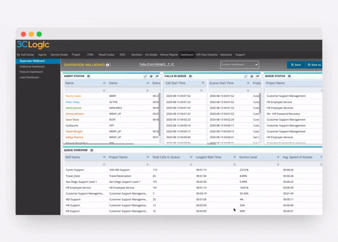Click the Agent Status horizontal scrollbar
The height and width of the screenshot is (242, 338).
click(98, 144)
